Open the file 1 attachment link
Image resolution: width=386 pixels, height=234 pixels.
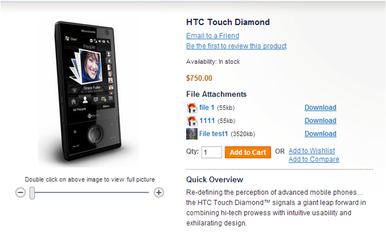point(207,107)
